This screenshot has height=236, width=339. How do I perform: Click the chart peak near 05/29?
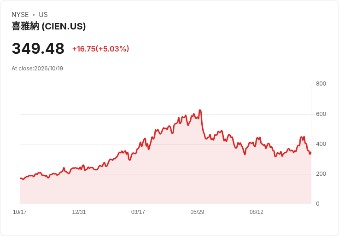pyautogui.click(x=200, y=110)
